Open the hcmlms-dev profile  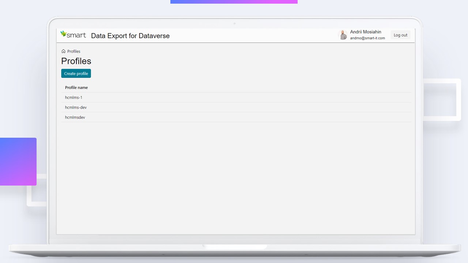[76, 107]
